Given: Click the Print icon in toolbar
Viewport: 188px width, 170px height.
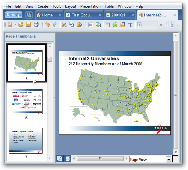Looking at the screenshot, I should tap(36, 24).
